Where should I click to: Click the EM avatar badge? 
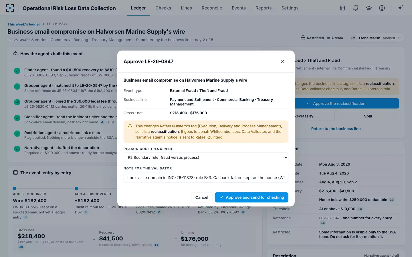click(x=353, y=38)
